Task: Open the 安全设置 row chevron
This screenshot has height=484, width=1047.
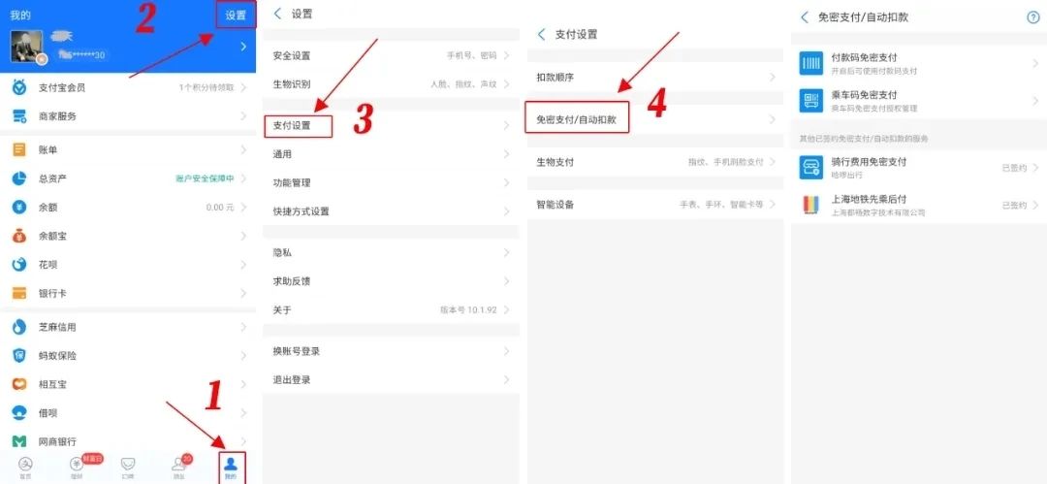Action: (x=507, y=55)
